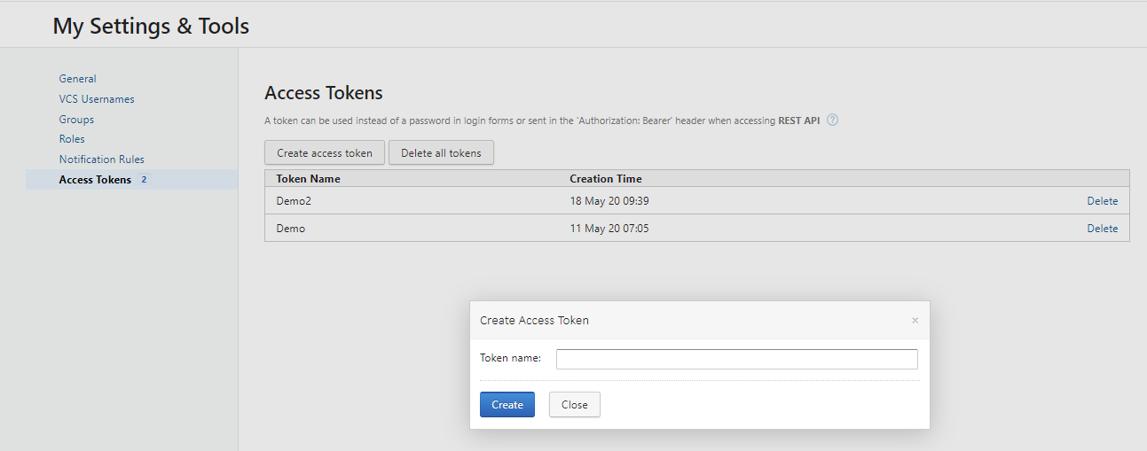This screenshot has width=1147, height=451.
Task: Go to VCS Usernames settings
Action: click(x=97, y=99)
